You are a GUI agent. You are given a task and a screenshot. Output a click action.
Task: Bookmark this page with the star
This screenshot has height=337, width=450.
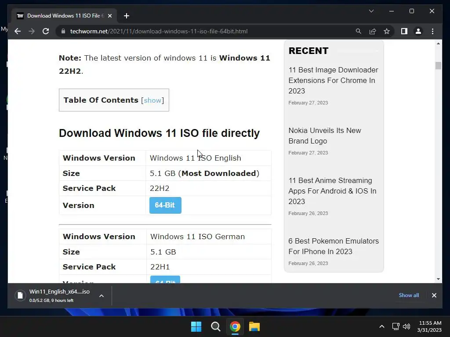coord(387,31)
